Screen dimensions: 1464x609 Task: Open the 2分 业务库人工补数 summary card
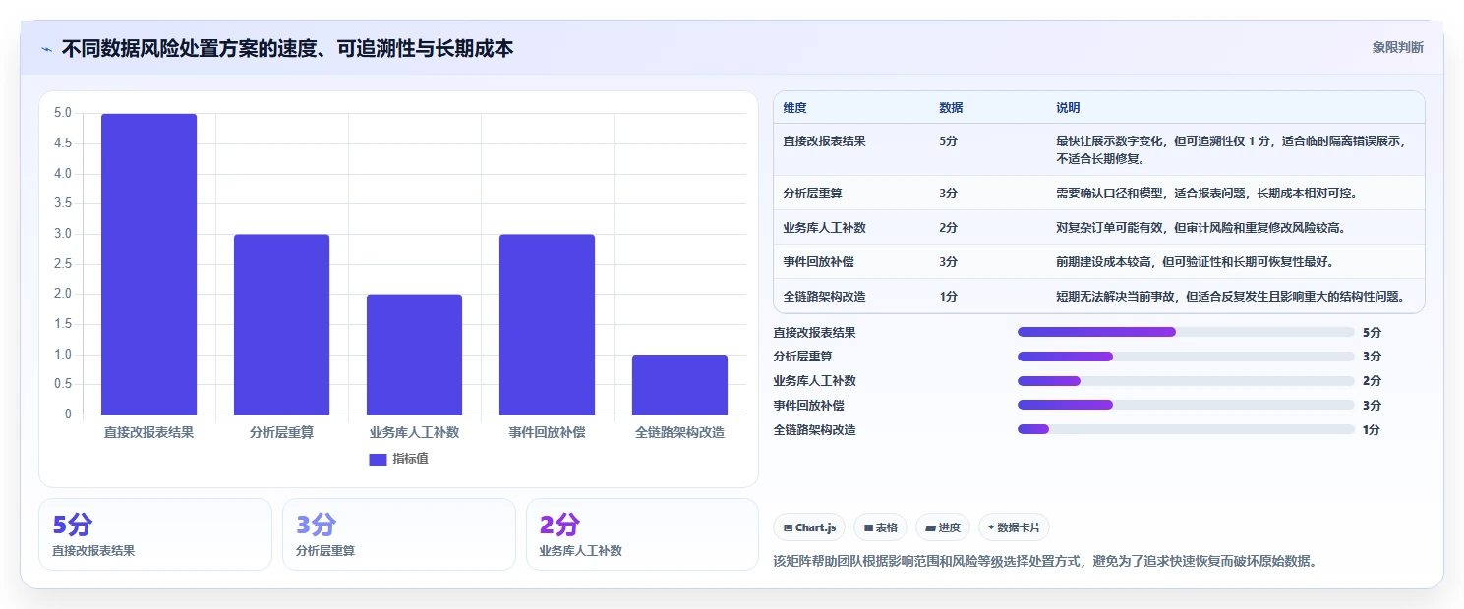click(642, 534)
